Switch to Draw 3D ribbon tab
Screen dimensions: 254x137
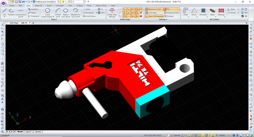[x=39, y=6]
